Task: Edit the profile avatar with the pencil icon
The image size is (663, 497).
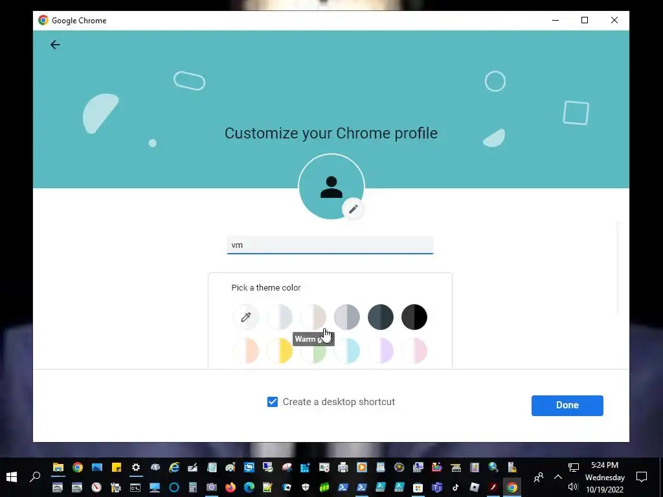Action: [x=353, y=209]
